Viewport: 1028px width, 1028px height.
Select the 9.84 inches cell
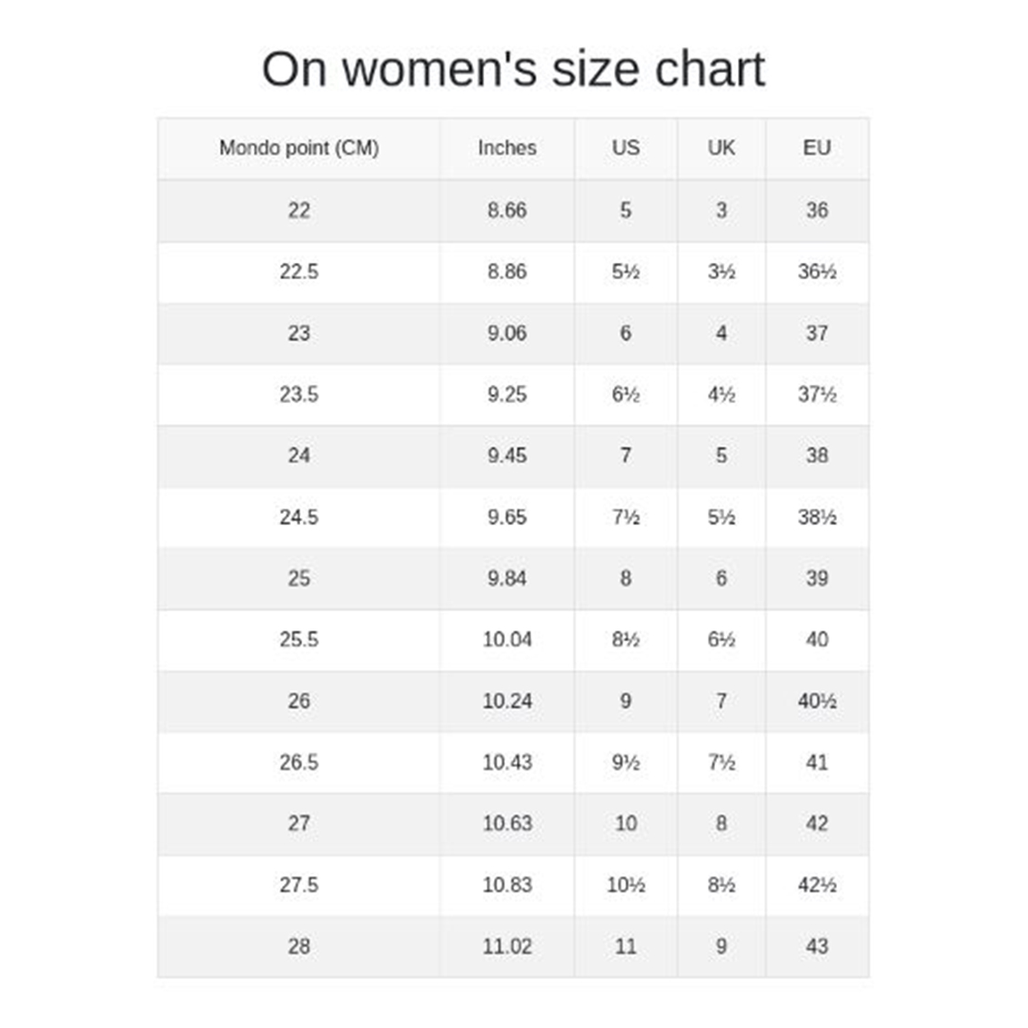pyautogui.click(x=507, y=578)
